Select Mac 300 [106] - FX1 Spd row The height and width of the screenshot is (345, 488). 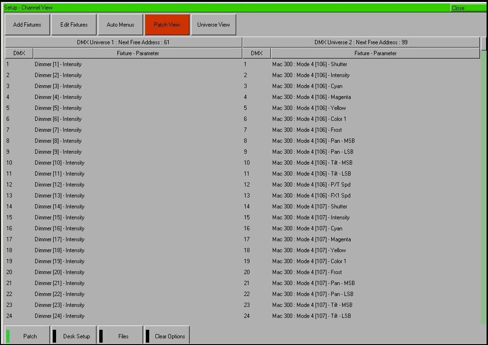[x=361, y=196]
